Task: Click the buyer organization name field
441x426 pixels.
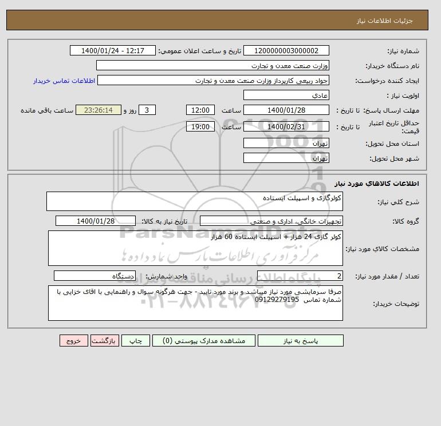Action: (x=212, y=65)
